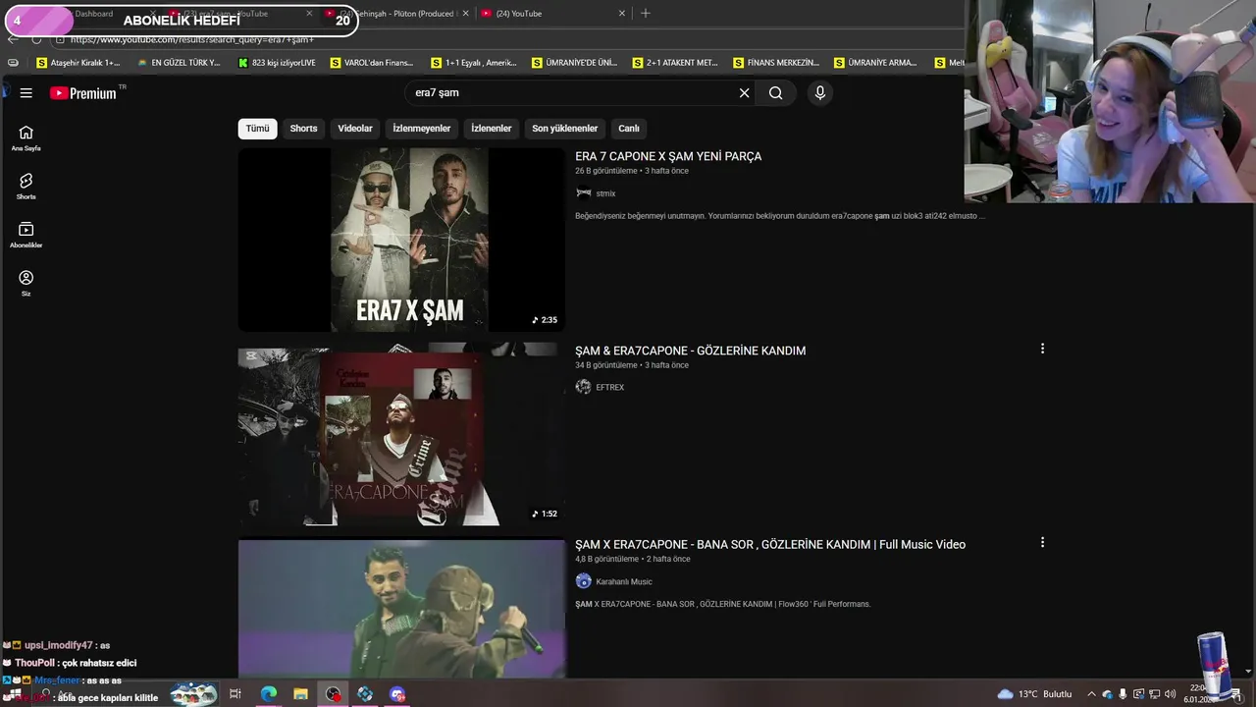This screenshot has height=707, width=1256.
Task: Open File Explorer from the taskbar
Action: click(x=300, y=694)
